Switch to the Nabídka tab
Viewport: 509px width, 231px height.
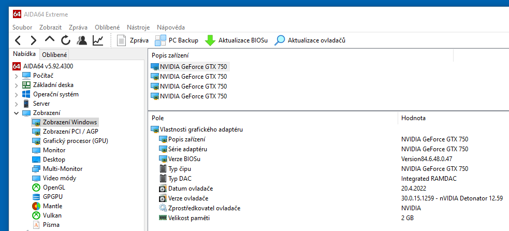click(24, 54)
